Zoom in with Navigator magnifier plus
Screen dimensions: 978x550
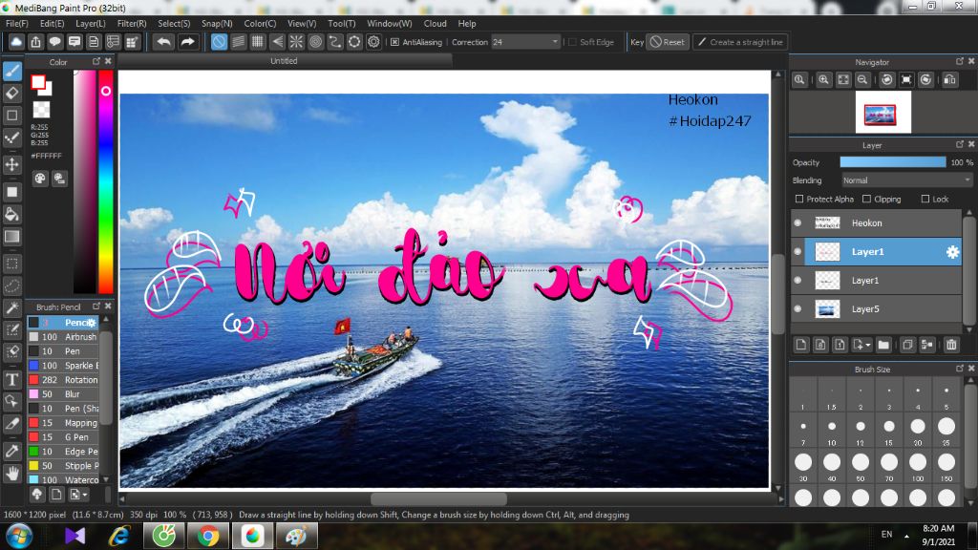824,80
